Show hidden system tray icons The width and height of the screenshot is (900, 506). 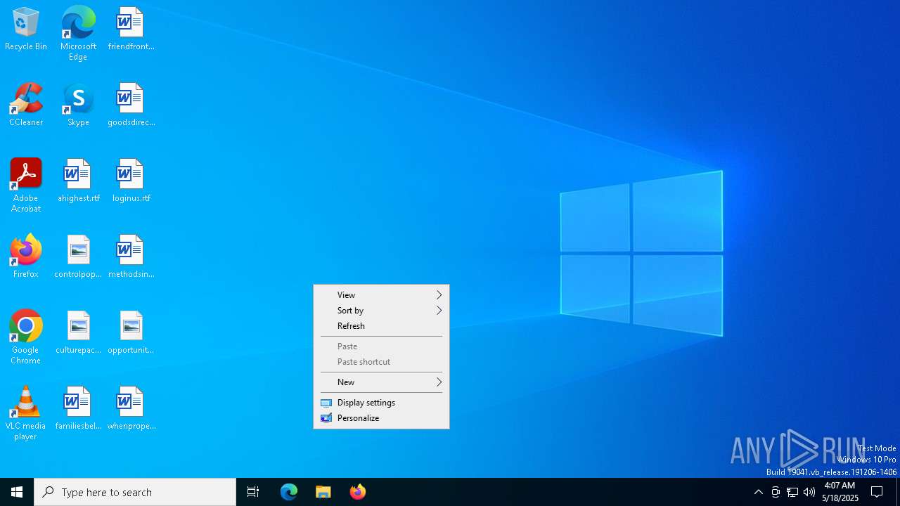758,492
